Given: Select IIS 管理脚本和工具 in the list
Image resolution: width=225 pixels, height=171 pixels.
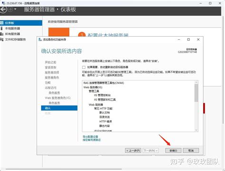Looking at the screenshot, I should [105, 100].
